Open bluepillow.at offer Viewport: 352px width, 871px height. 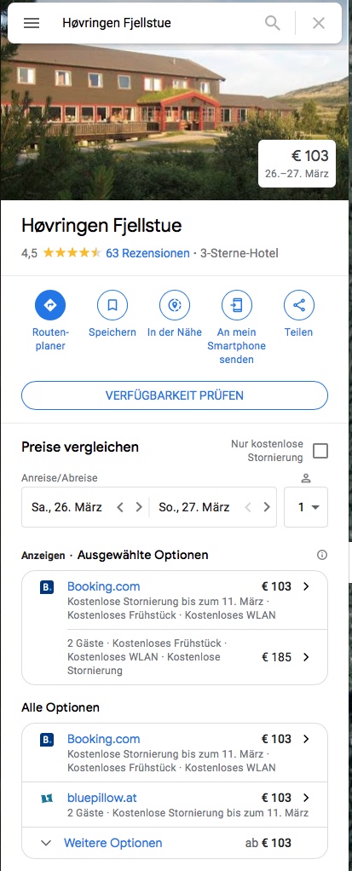pos(175,805)
